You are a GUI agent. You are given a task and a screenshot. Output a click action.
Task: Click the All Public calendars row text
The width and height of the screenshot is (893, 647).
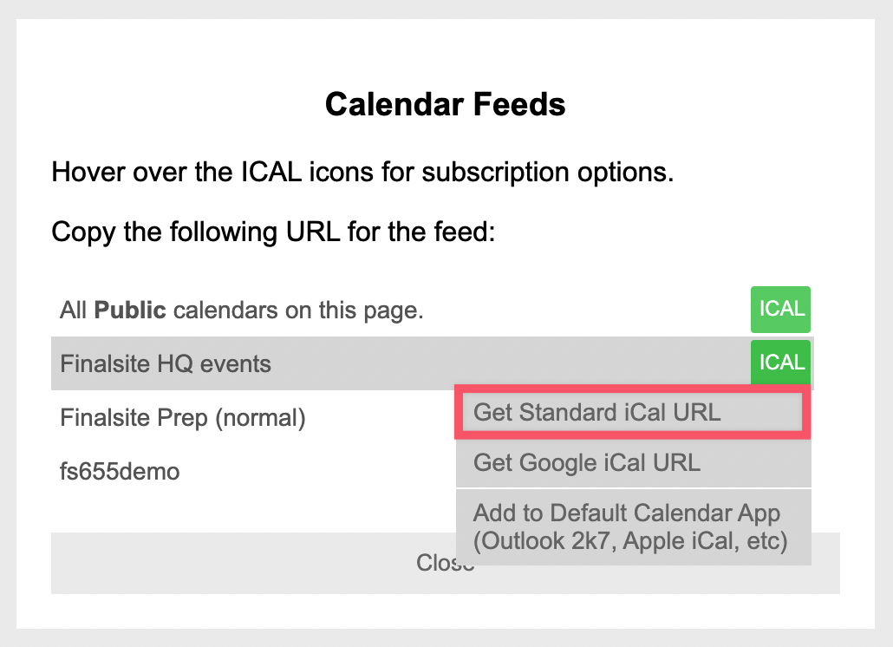pos(242,310)
